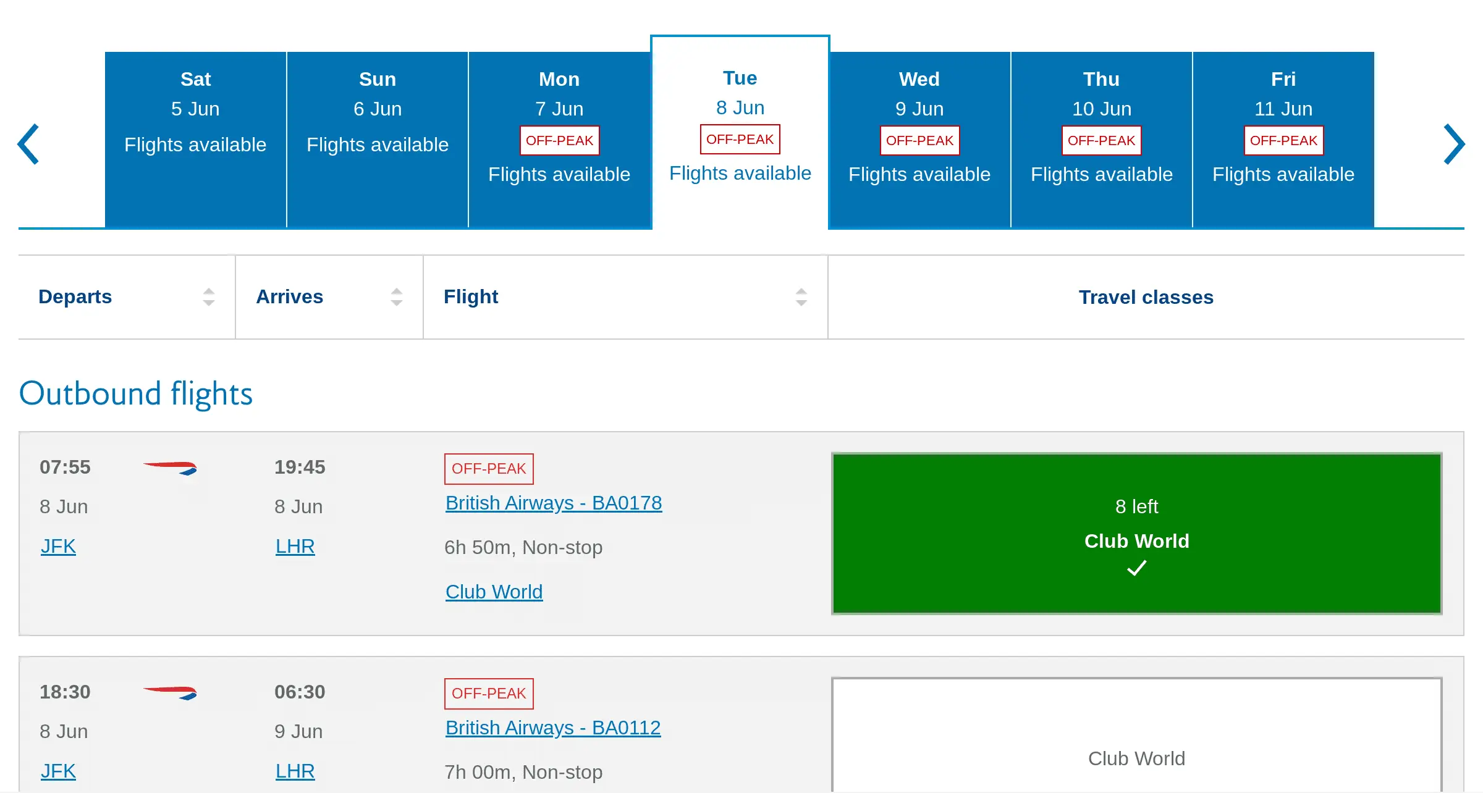The image size is (1483, 793).
Task: Select Club World for flight BA0112
Action: (1137, 735)
